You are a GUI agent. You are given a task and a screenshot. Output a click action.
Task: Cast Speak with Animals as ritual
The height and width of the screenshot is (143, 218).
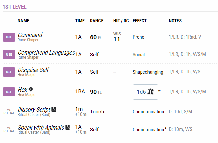coord(9,130)
